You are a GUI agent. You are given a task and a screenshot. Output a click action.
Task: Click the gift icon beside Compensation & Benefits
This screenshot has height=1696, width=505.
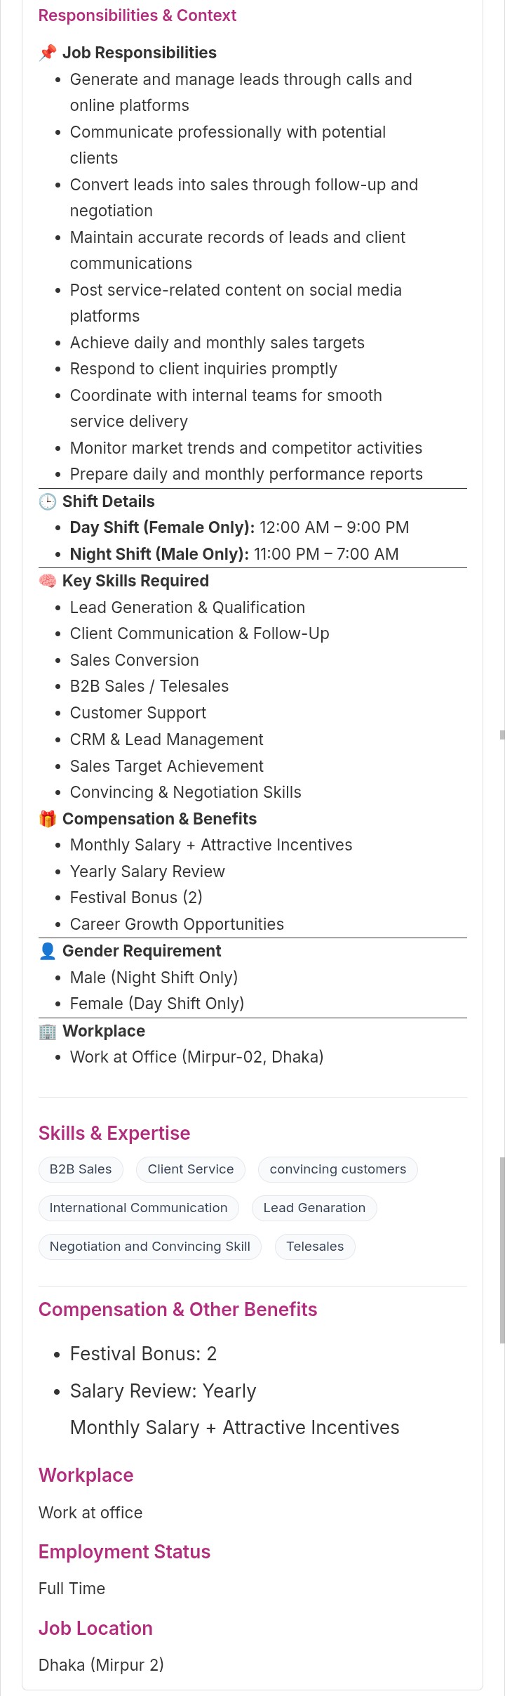tap(48, 819)
